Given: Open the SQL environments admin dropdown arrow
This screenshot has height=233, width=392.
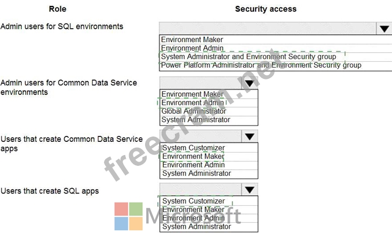Looking at the screenshot, I should pyautogui.click(x=384, y=28).
